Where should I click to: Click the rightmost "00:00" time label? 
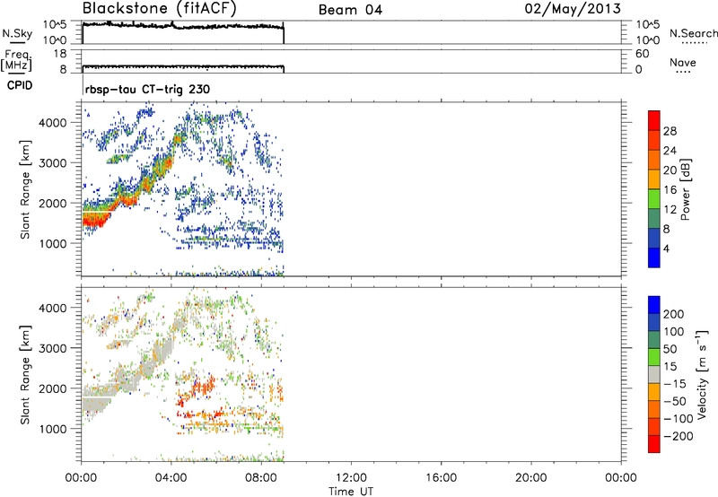(621, 478)
